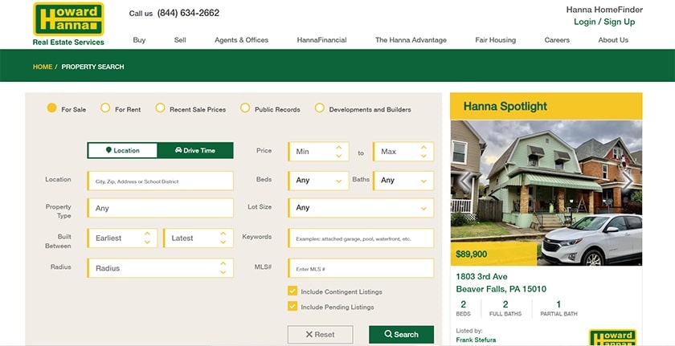Click the Howard Hanna listing badge
This screenshot has height=346, width=675.
tap(612, 337)
